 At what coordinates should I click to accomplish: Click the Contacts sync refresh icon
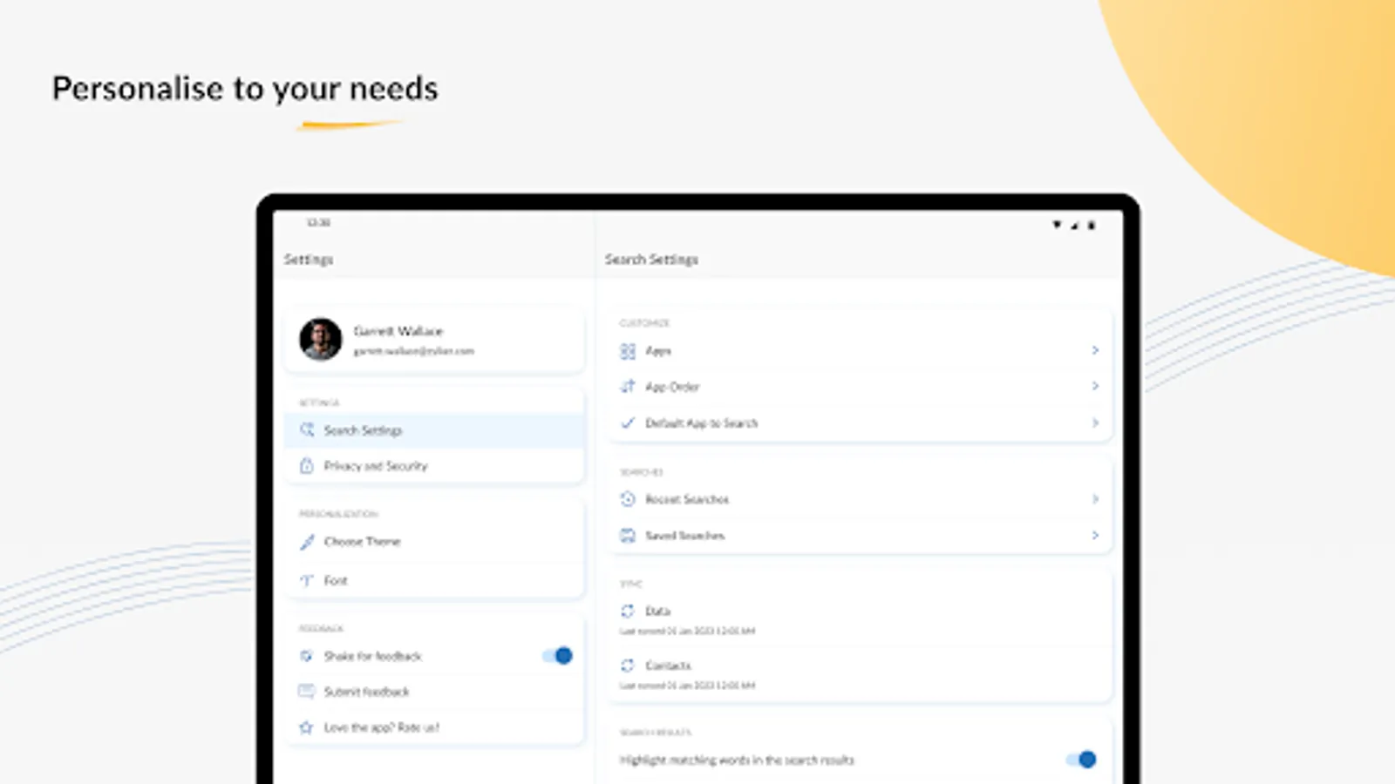(x=628, y=666)
